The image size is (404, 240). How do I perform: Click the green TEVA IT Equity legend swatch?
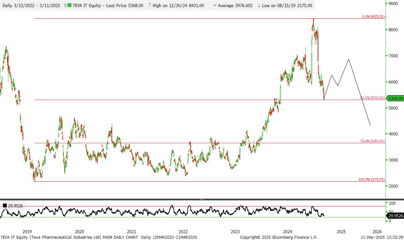(70, 5)
